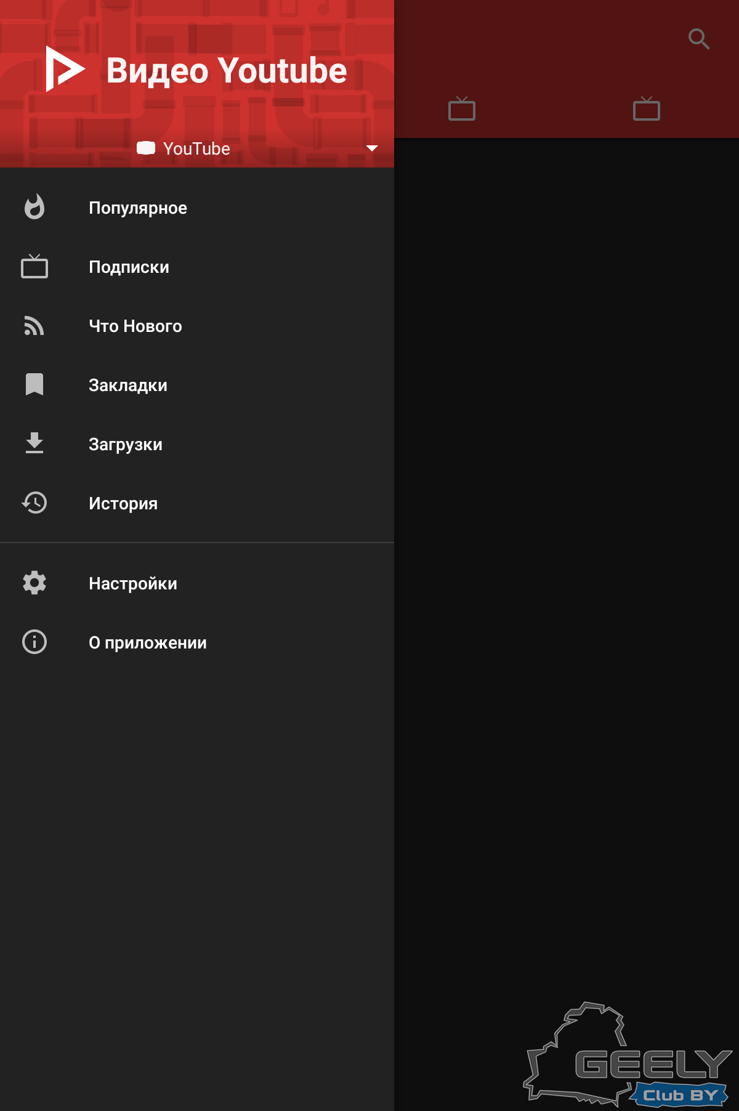Expand the YouTube service dropdown arrow

click(x=371, y=148)
